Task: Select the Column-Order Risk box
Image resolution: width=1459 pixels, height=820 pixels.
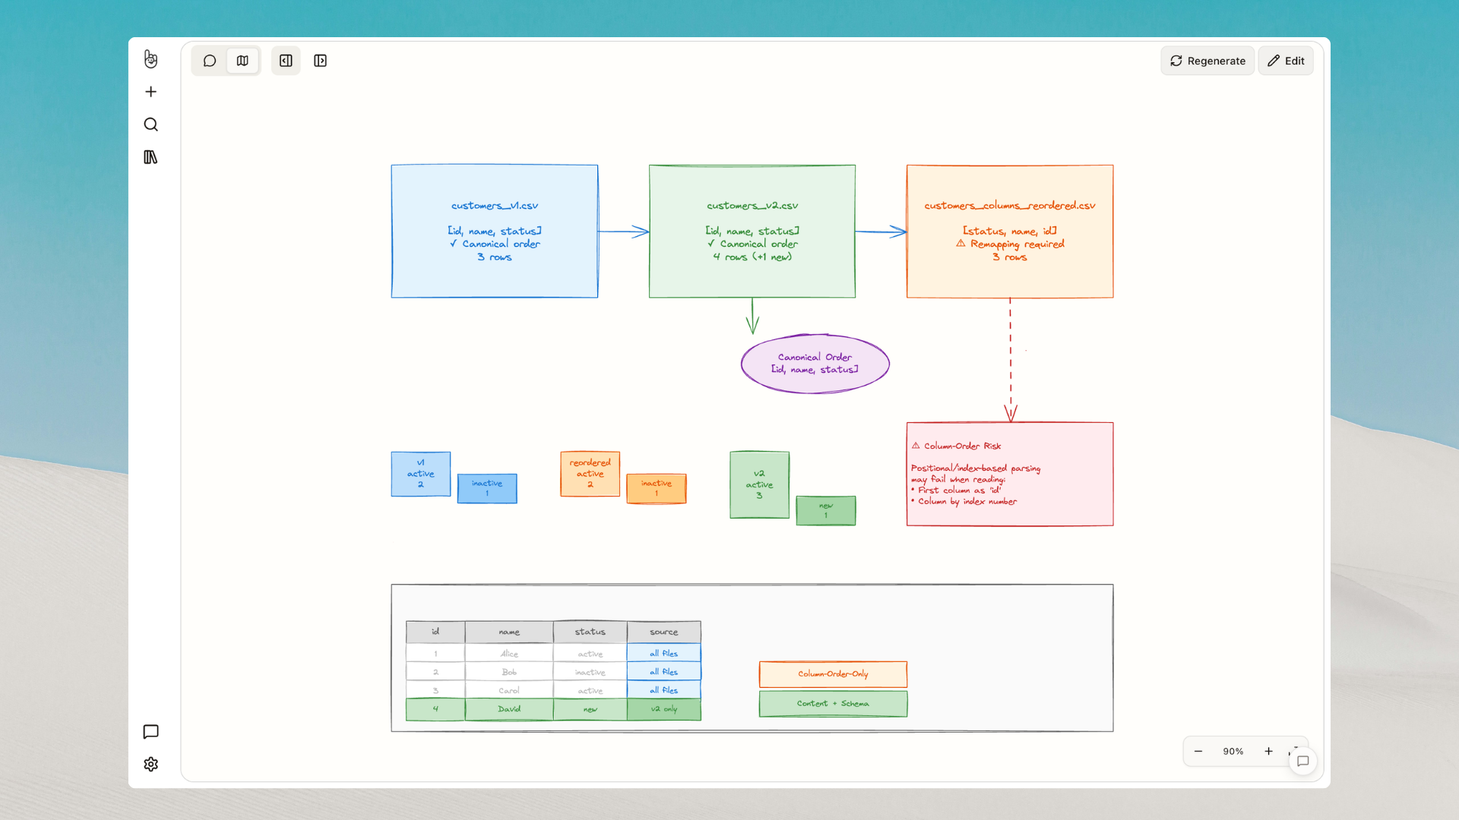Action: (x=1010, y=474)
